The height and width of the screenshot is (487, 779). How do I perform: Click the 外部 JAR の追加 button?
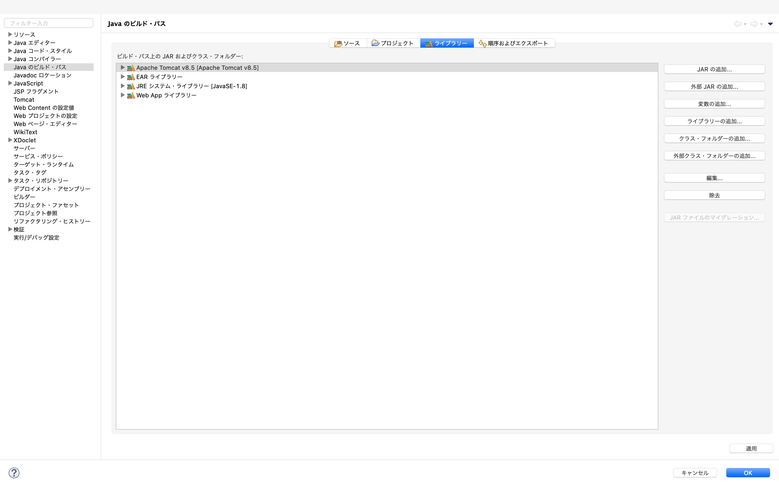[x=714, y=87]
